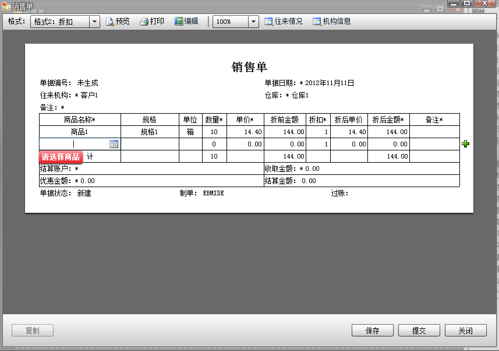Click 144.00 in 折前金额 column, 商品1 row
Viewport: 499px width, 351px height.
[x=285, y=132]
